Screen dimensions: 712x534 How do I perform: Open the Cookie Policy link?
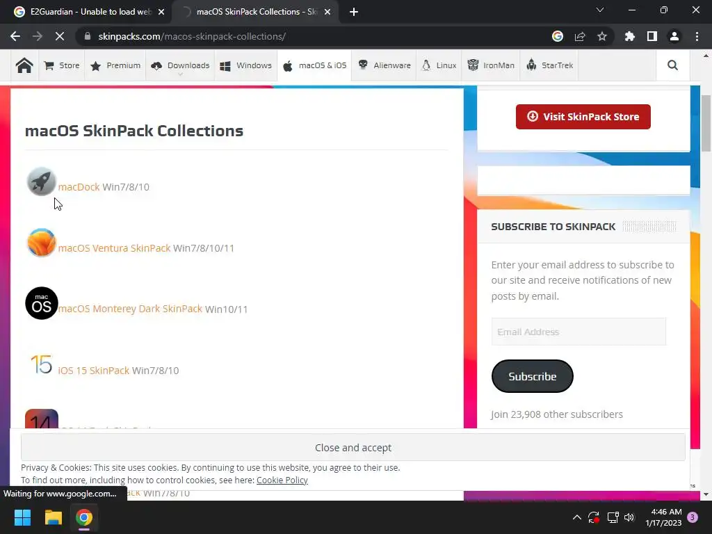coord(282,480)
